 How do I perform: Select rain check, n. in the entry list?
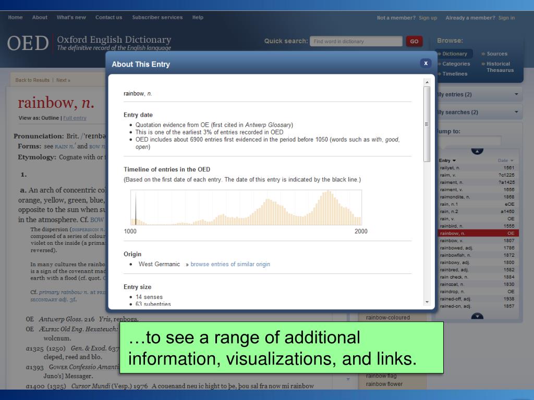point(478,277)
